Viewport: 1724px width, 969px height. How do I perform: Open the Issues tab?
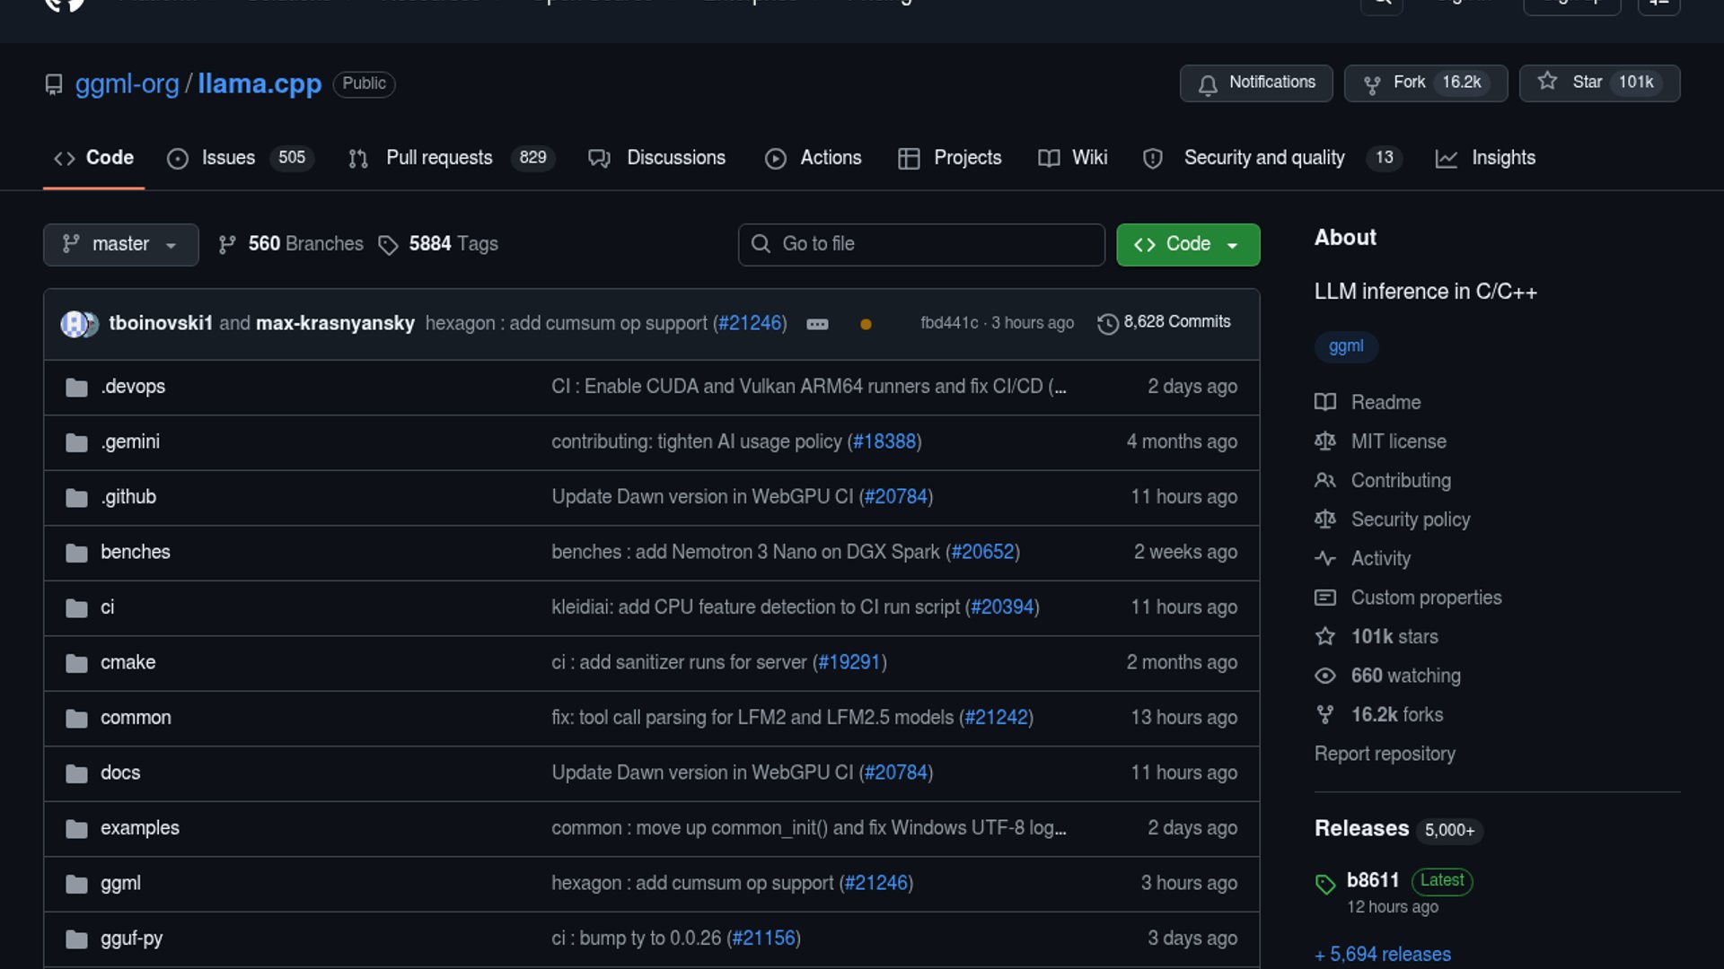point(227,158)
